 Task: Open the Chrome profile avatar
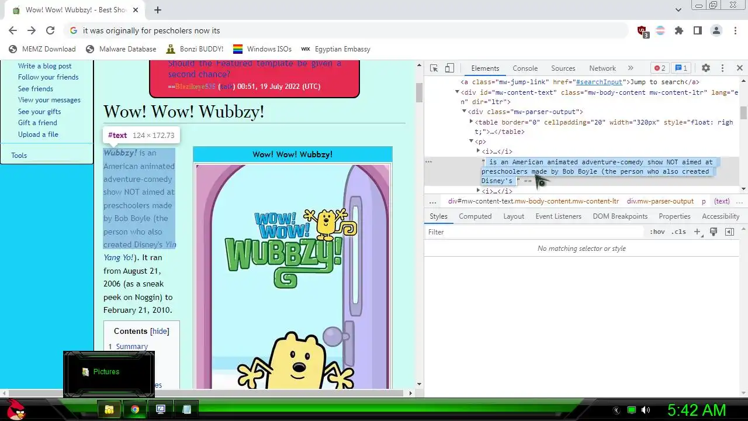pos(716,30)
